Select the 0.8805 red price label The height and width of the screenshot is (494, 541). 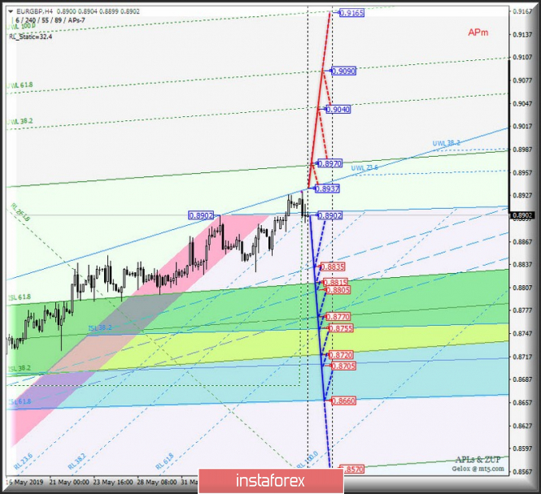pos(338,290)
